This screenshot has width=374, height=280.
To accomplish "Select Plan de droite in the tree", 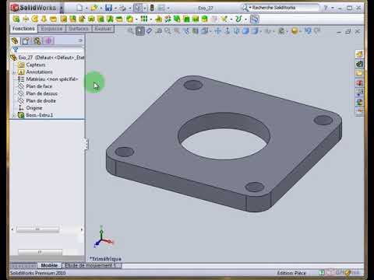I will pos(37,101).
